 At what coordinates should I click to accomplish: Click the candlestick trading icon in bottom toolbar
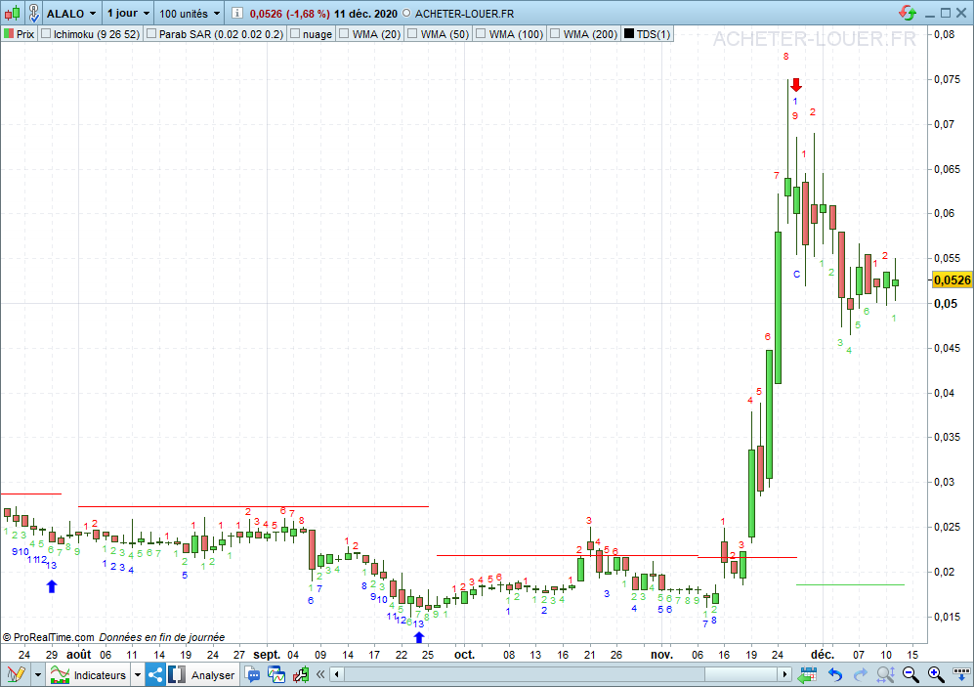click(300, 674)
